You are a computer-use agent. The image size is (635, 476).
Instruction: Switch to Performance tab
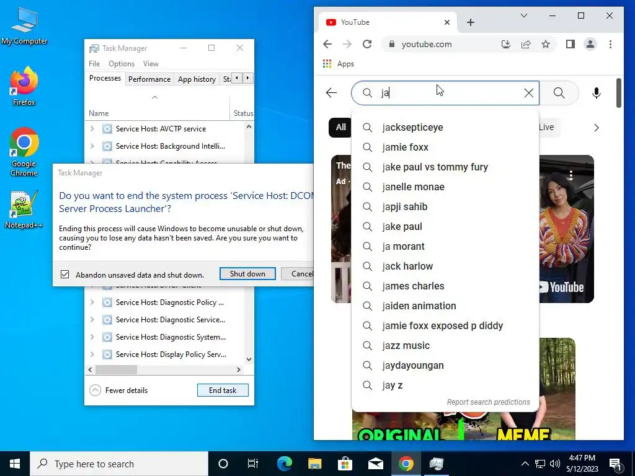(x=149, y=79)
